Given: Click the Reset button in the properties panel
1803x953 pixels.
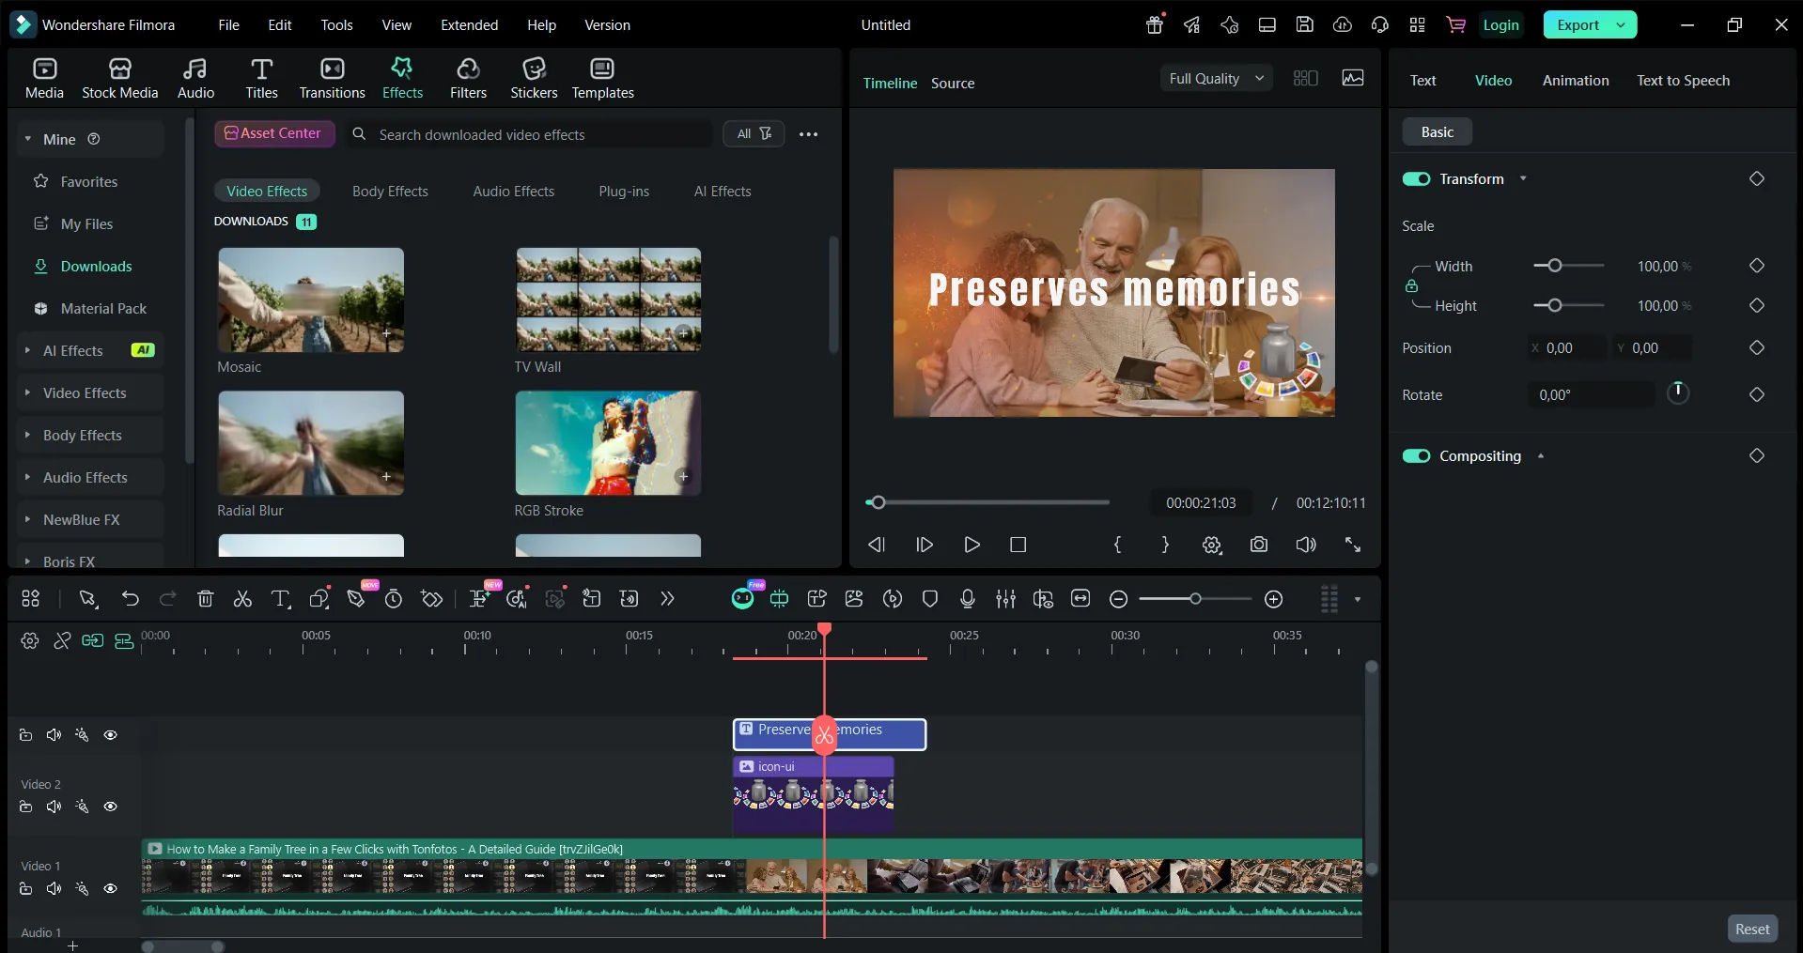Looking at the screenshot, I should [1751, 928].
